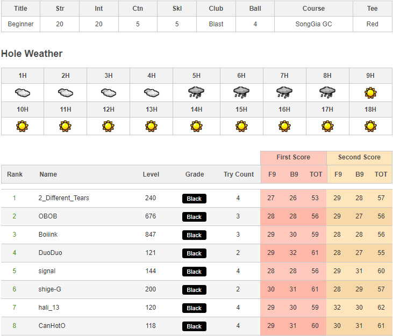Select the player name Boiiink

tap(50, 235)
